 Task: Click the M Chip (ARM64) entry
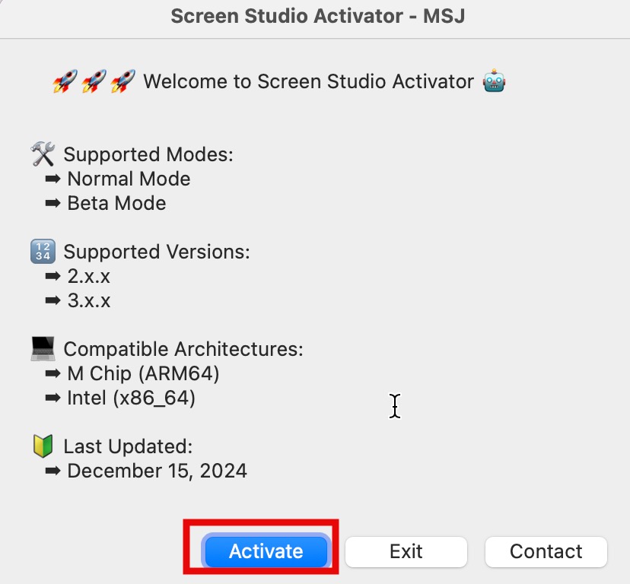click(143, 374)
